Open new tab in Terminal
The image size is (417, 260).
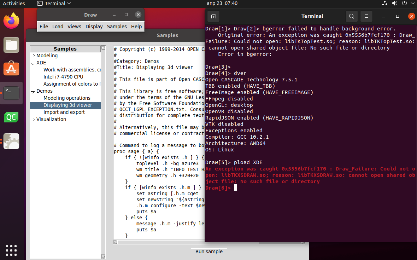[x=213, y=16]
